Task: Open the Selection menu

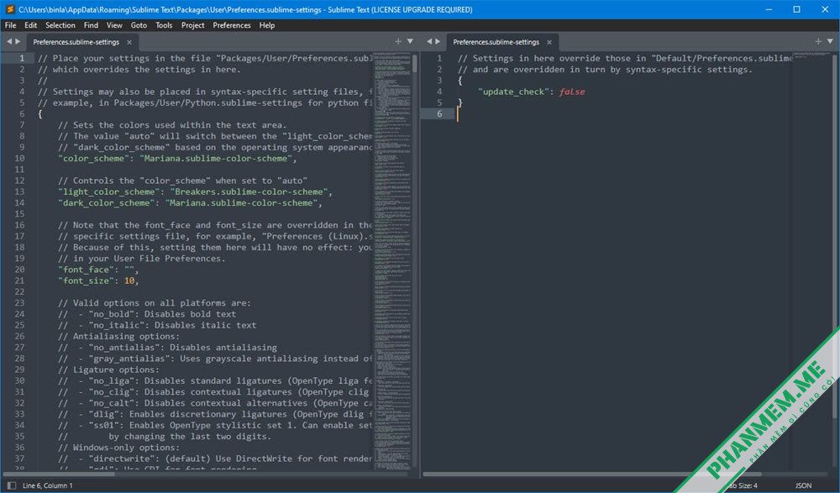Action: pyautogui.click(x=60, y=25)
